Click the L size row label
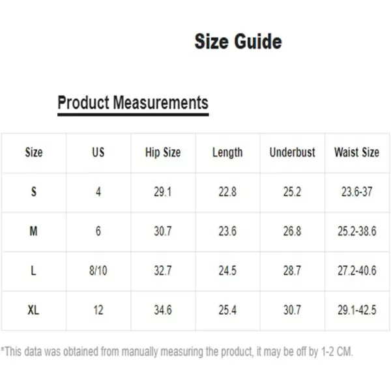Image resolution: width=391 pixels, height=391 pixels. pyautogui.click(x=33, y=270)
